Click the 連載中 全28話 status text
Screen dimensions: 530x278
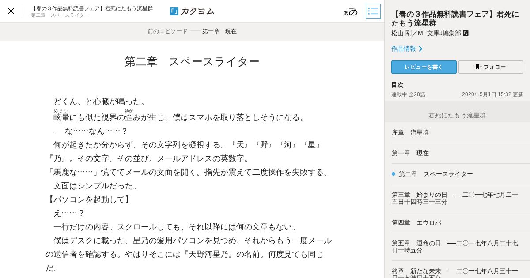pos(408,94)
